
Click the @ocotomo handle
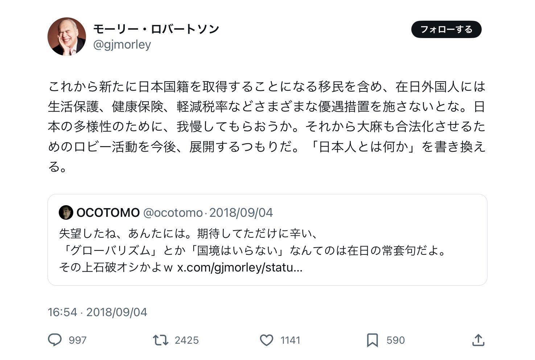[x=173, y=212]
